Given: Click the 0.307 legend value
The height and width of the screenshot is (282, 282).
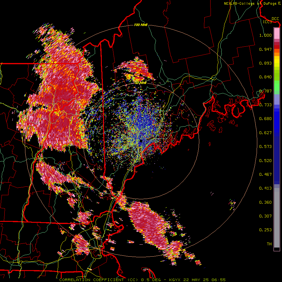Looking at the screenshot, I should (265, 216).
